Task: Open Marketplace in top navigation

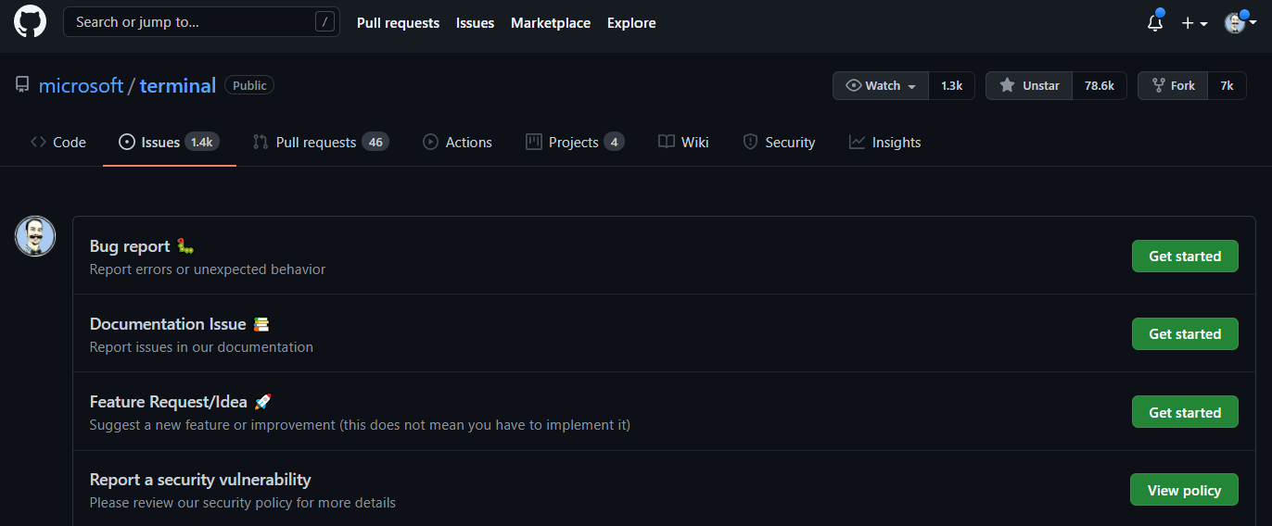Action: tap(551, 23)
